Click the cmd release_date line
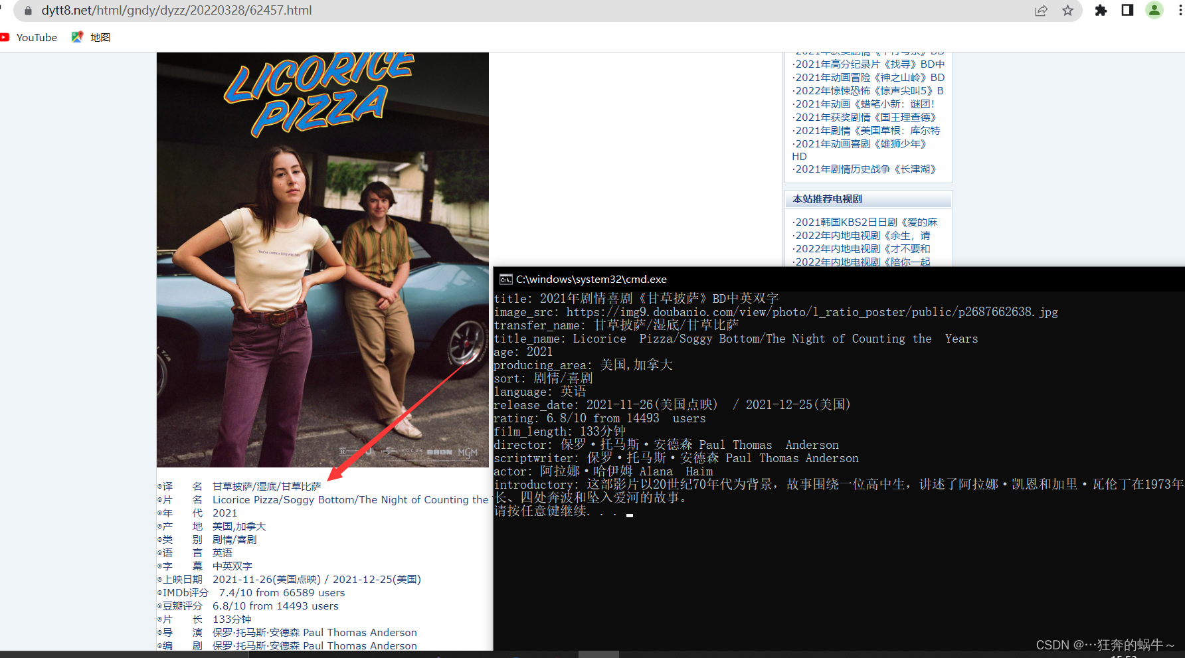This screenshot has width=1185, height=658. 672,405
